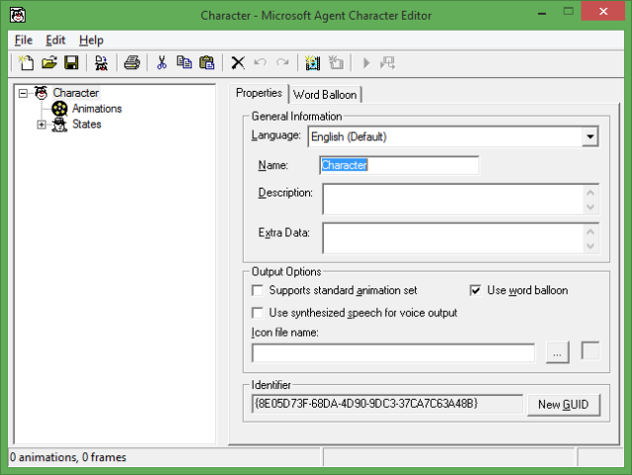Switch to the Word Balloon tab
The image size is (632, 475).
point(325,95)
